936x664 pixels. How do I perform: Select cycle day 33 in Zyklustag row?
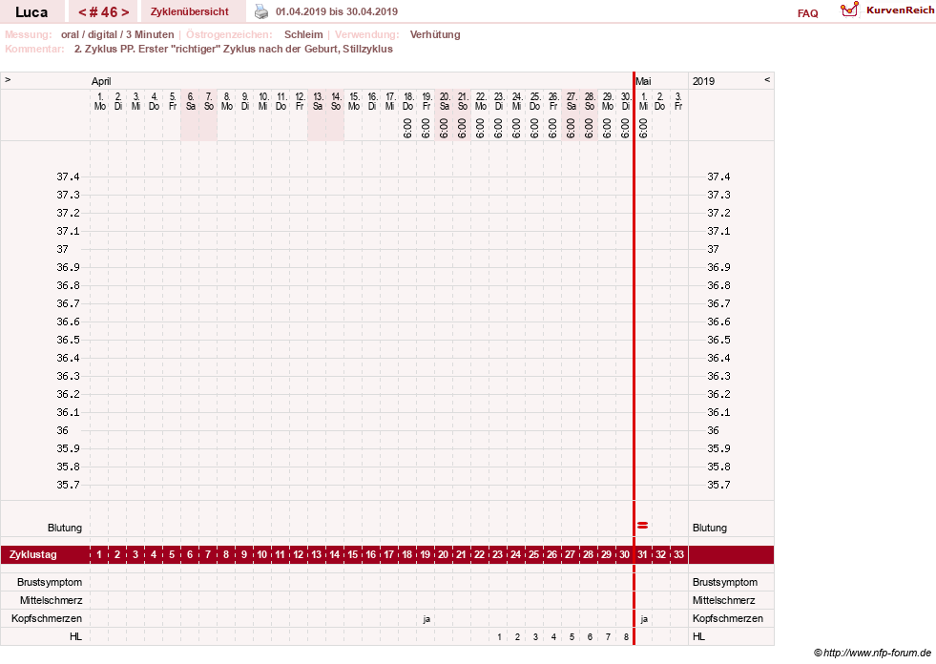click(x=678, y=554)
